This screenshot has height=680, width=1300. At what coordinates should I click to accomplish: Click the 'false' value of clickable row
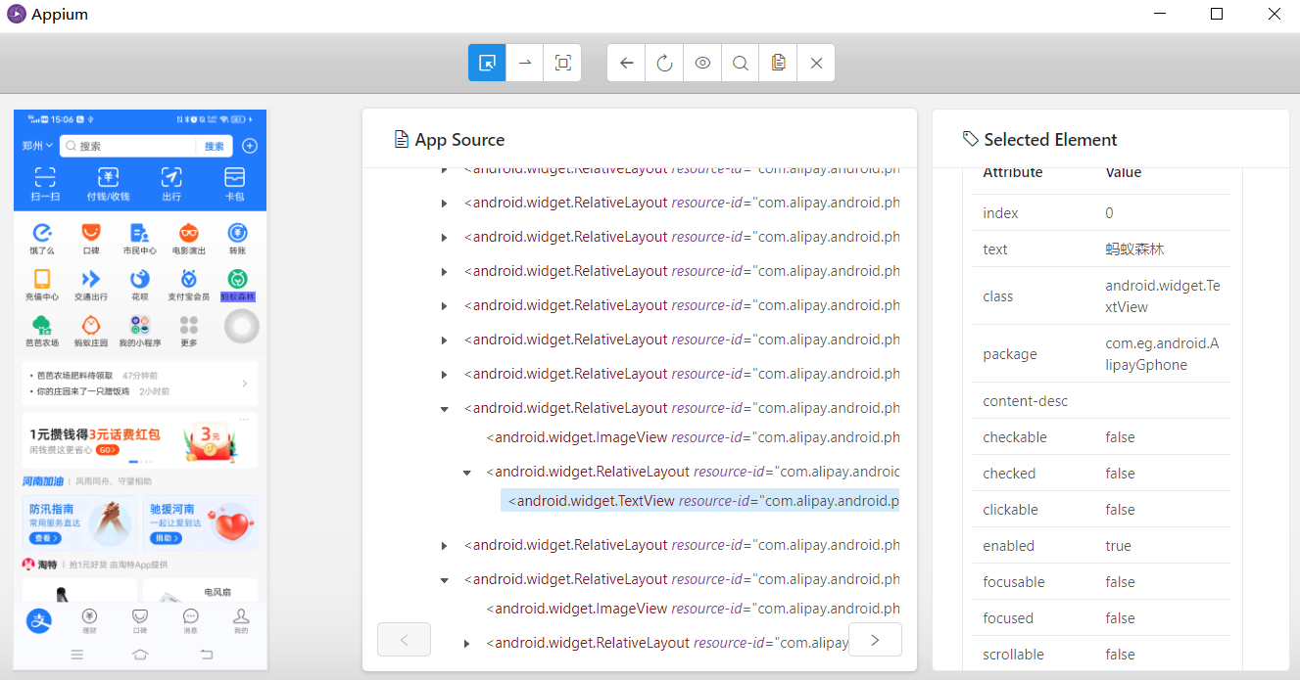pyautogui.click(x=1120, y=510)
